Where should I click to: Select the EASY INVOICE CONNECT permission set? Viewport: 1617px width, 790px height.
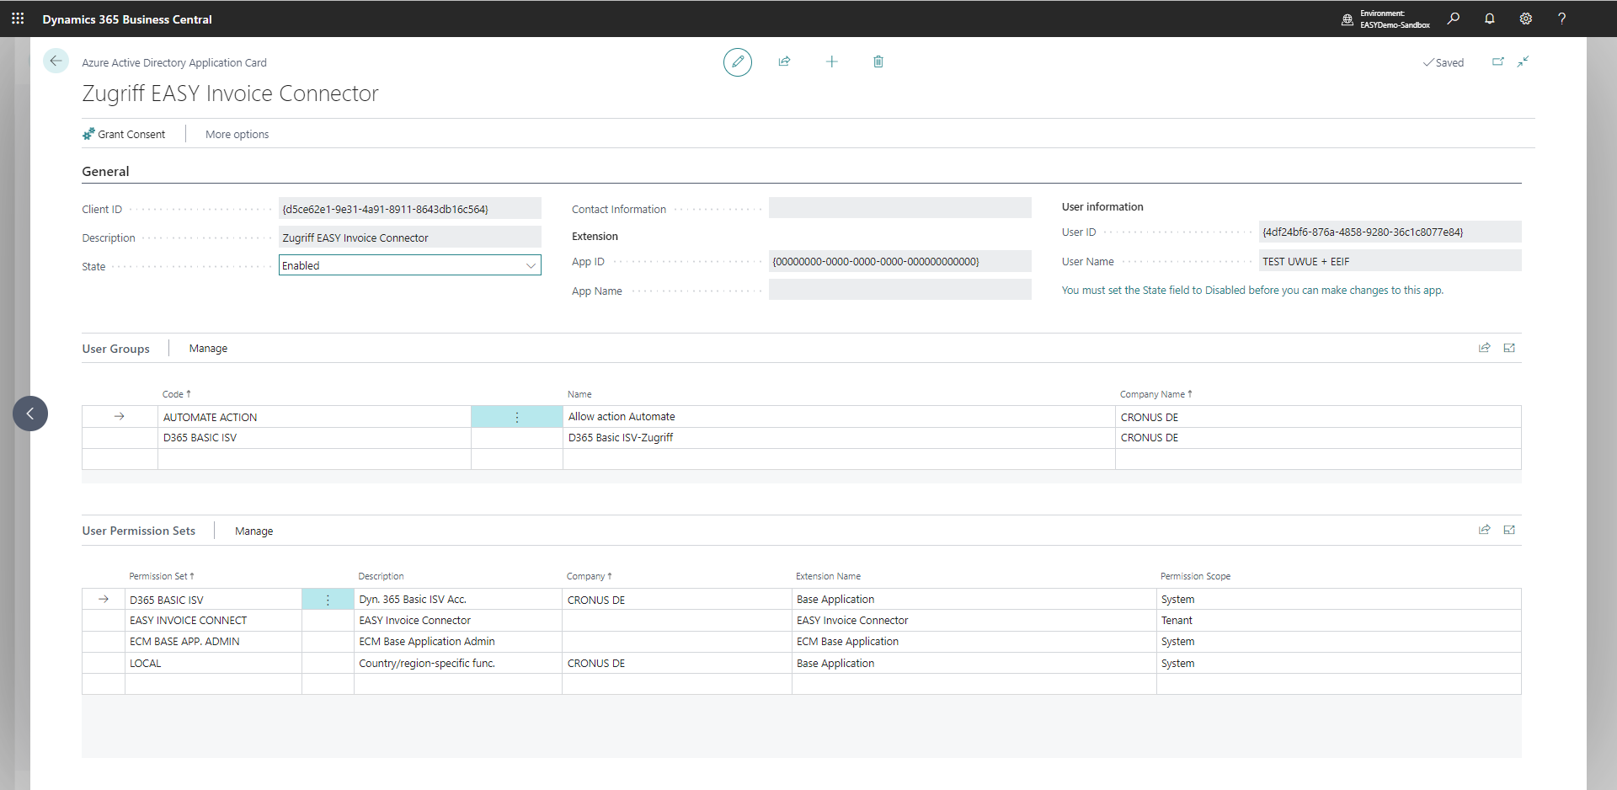tap(213, 621)
